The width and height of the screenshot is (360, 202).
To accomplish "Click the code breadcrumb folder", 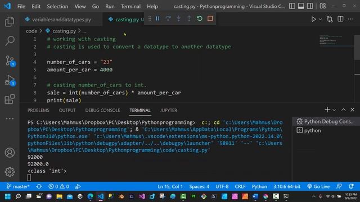I will [31, 31].
